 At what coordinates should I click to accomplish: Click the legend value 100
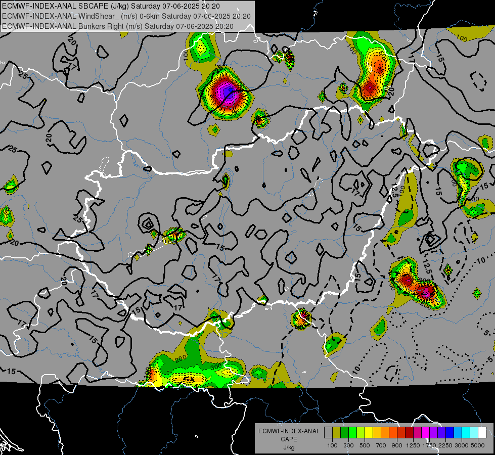(332, 445)
